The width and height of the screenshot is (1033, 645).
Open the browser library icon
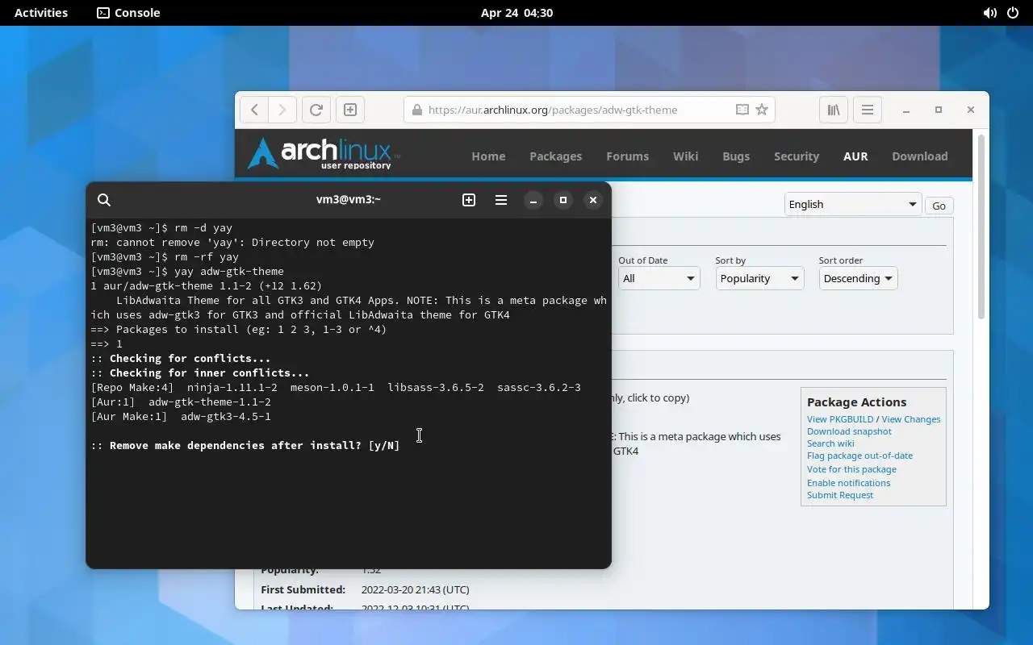pos(834,110)
